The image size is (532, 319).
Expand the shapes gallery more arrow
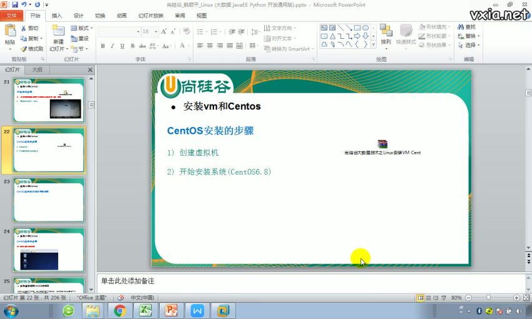(373, 45)
